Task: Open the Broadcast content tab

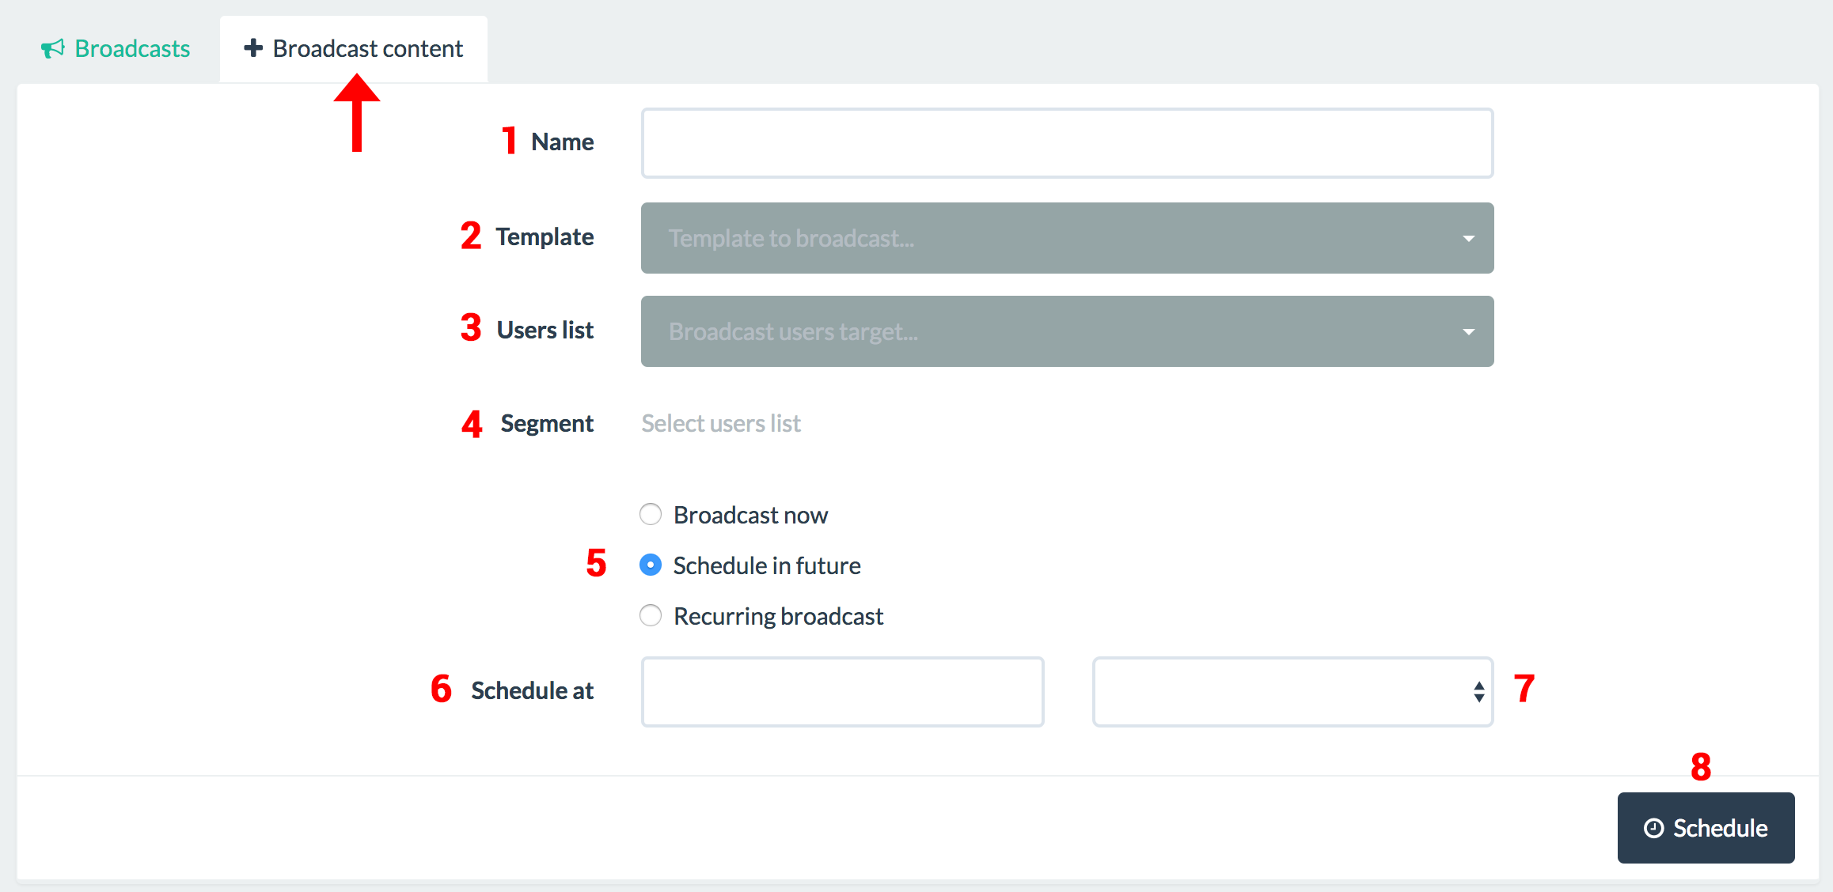Action: (x=367, y=49)
